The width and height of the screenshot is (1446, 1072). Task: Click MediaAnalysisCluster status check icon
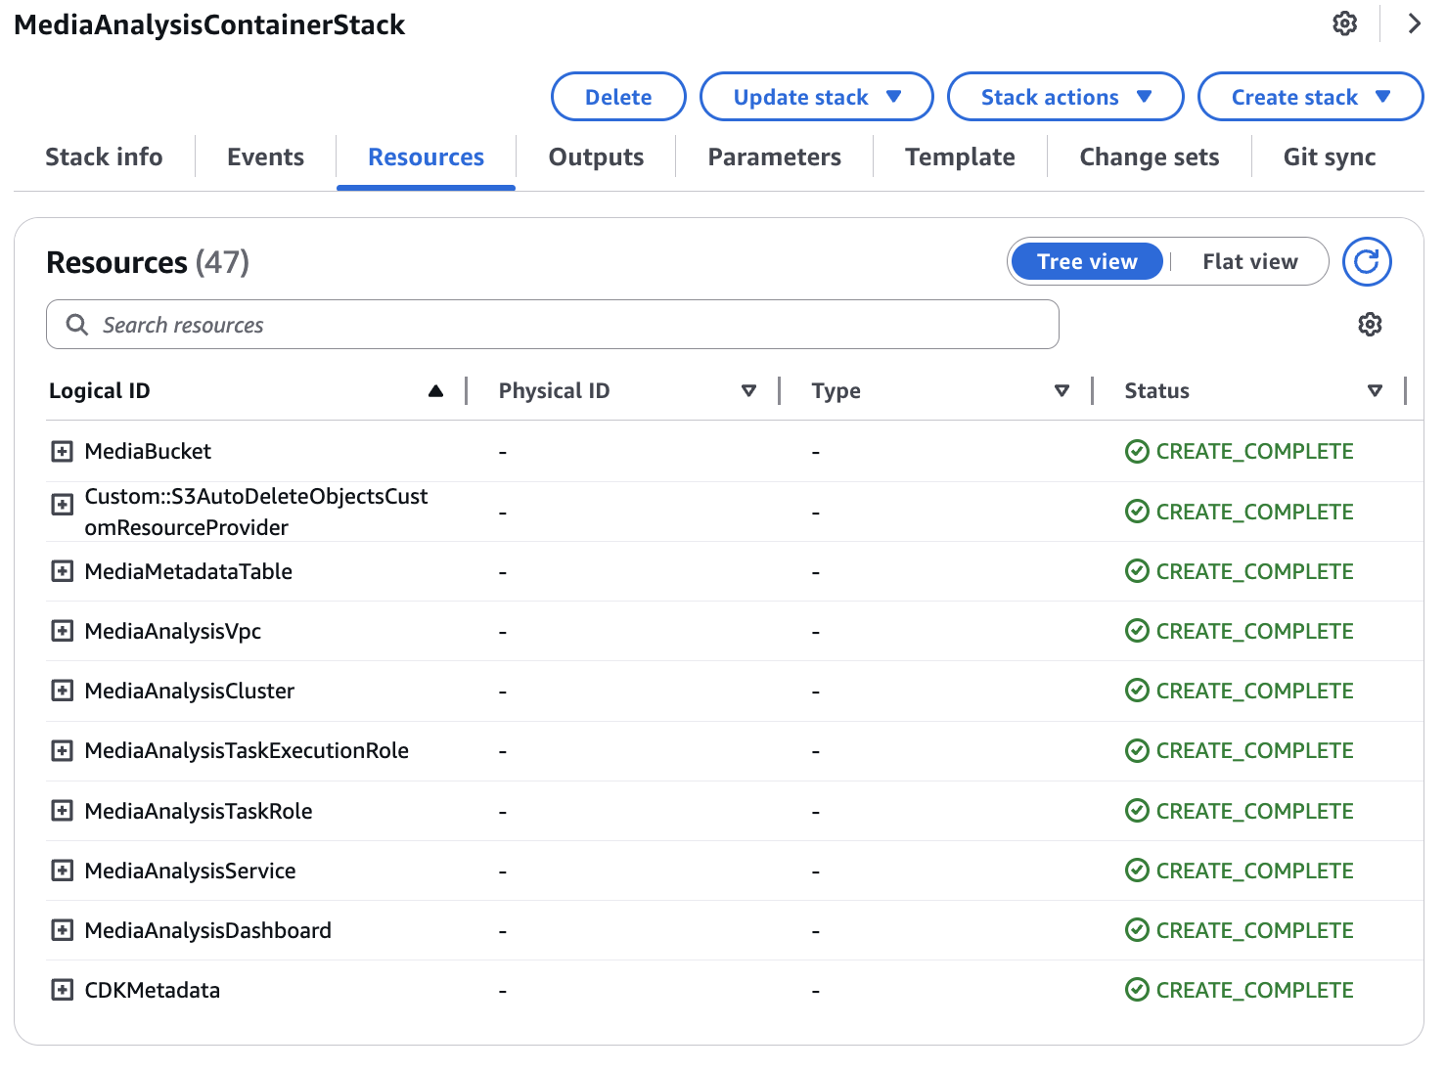[x=1137, y=692]
